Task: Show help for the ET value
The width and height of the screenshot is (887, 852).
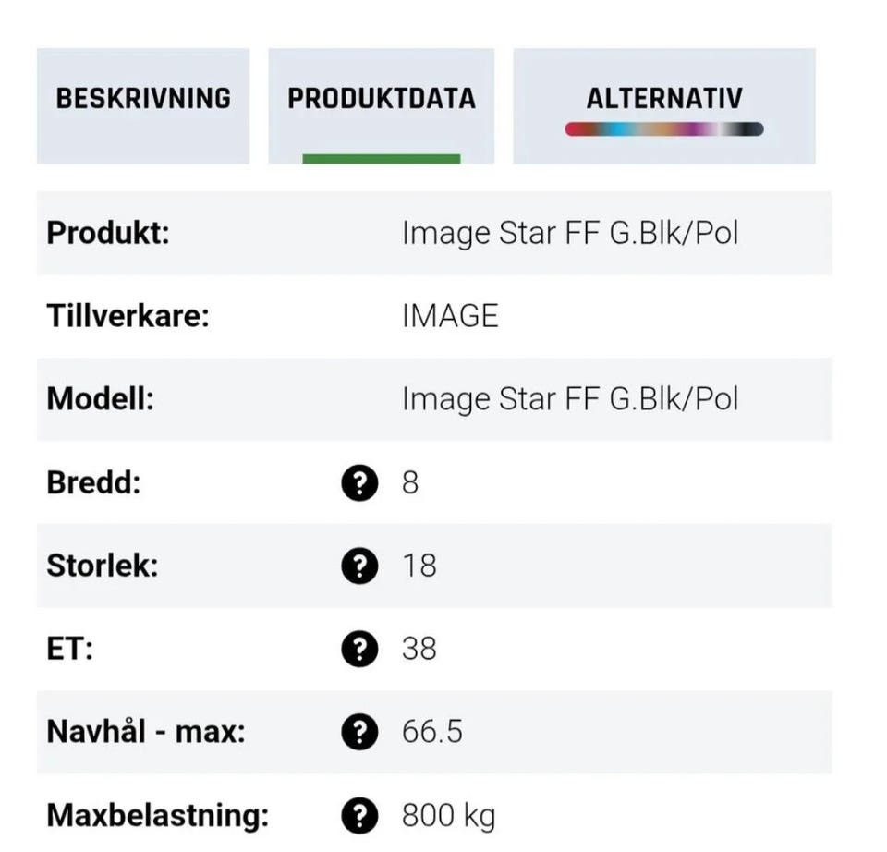Action: (x=359, y=649)
